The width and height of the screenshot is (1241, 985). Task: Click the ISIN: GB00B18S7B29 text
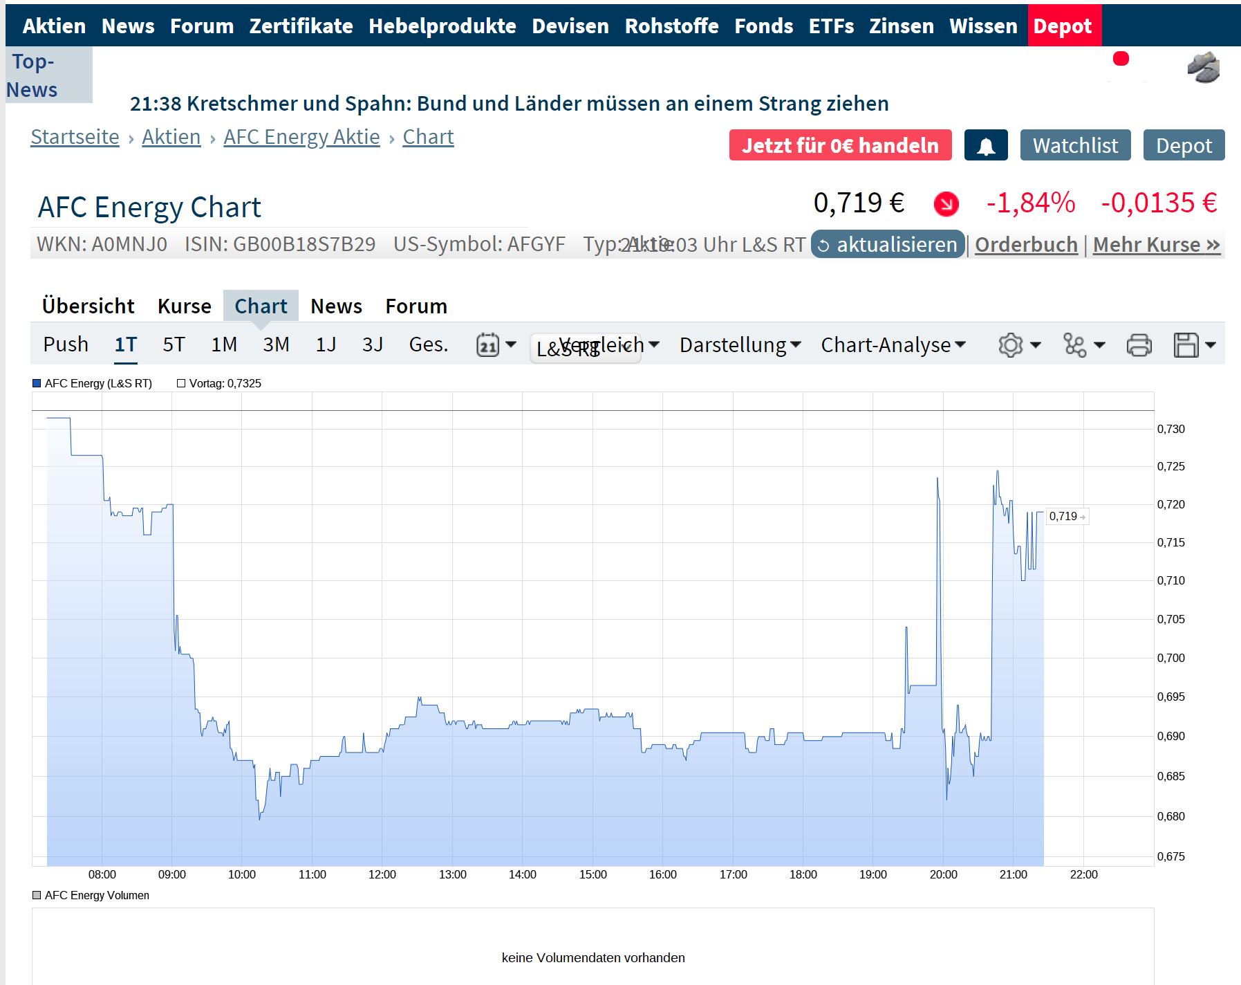coord(280,244)
